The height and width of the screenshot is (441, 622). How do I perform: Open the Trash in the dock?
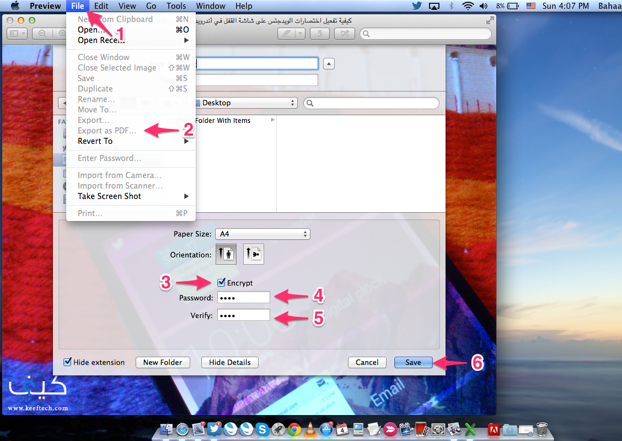click(x=542, y=429)
